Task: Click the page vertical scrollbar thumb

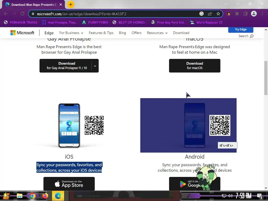Action: (266, 78)
